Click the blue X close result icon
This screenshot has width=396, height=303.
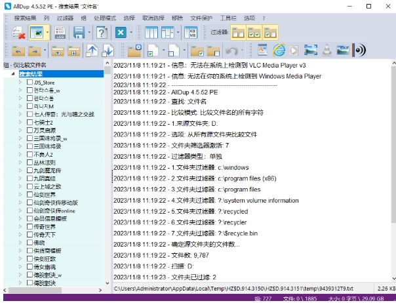121,33
